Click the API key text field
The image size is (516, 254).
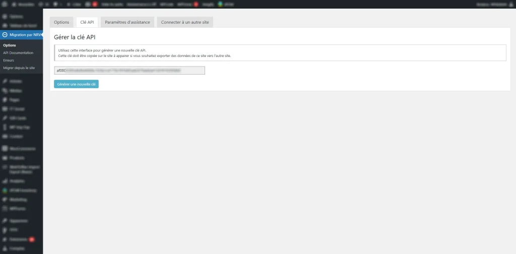tap(130, 71)
